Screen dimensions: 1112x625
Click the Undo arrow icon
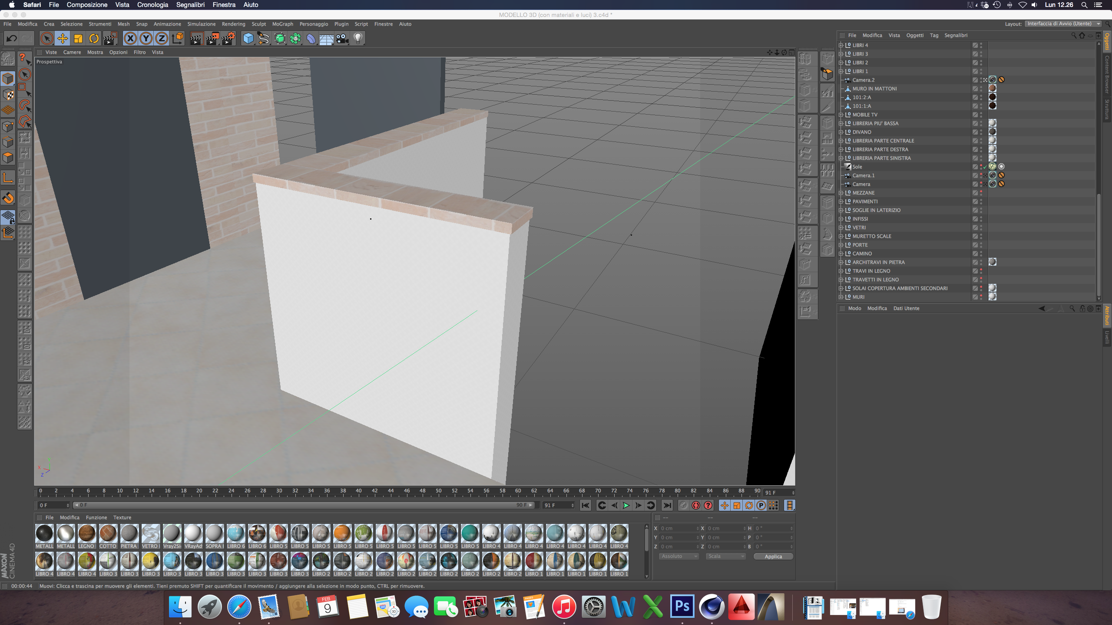[11, 39]
